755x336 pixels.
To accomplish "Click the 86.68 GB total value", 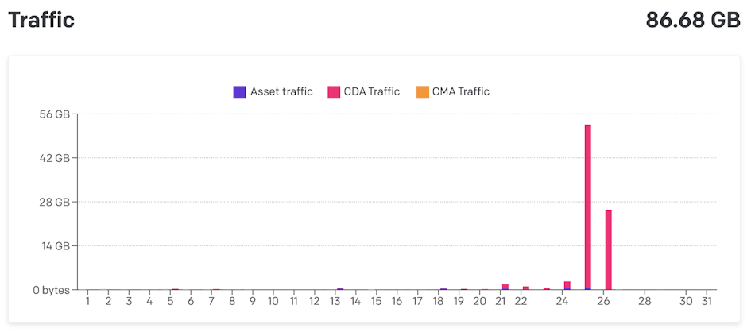I will click(693, 20).
